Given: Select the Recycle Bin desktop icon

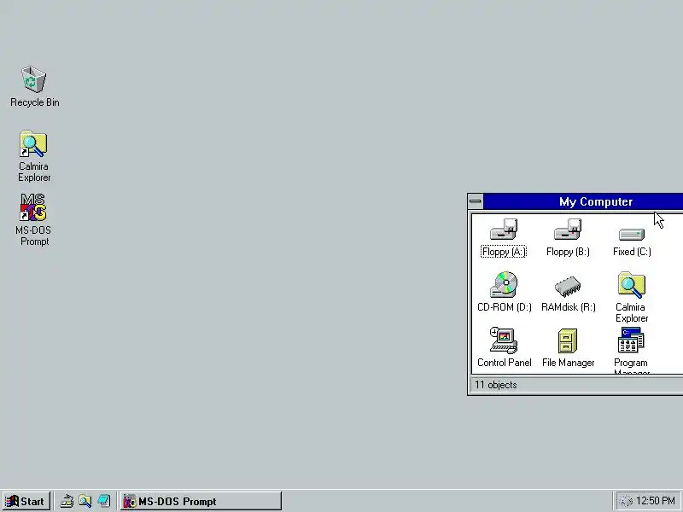Looking at the screenshot, I should coord(33,79).
